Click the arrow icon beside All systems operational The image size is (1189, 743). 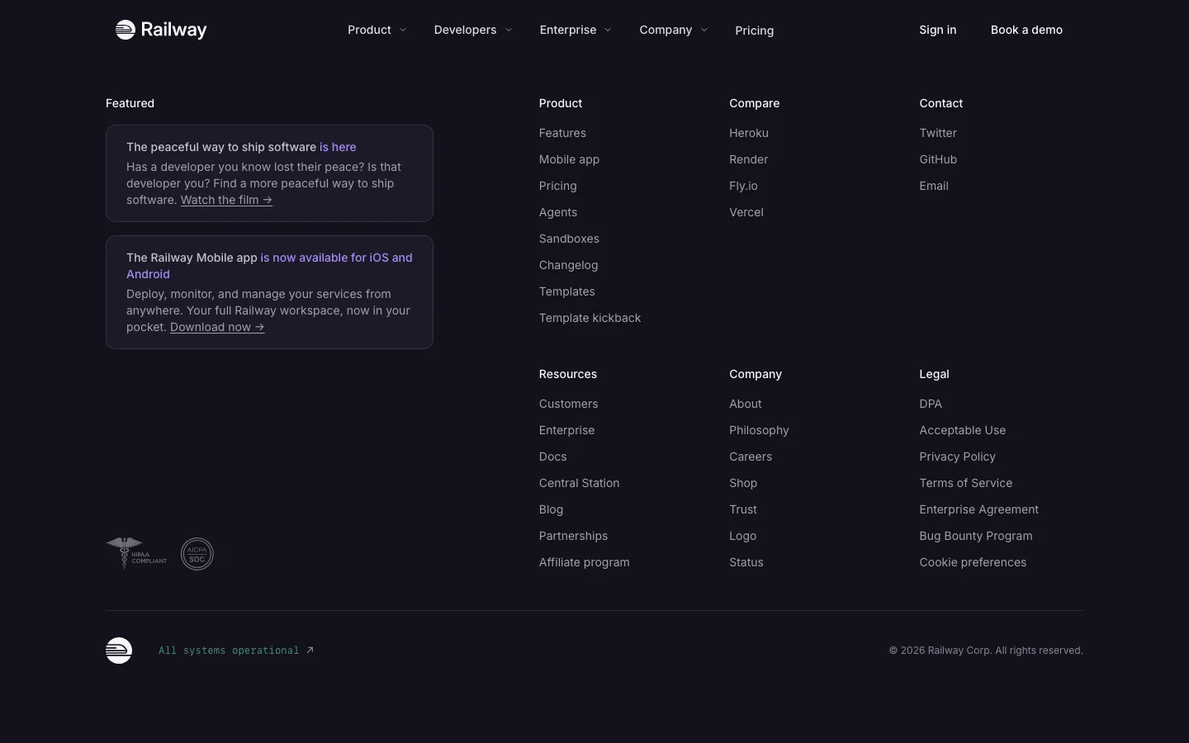click(310, 651)
